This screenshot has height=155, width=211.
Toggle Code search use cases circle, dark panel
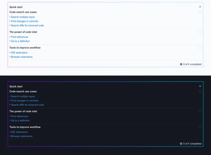click(x=200, y=91)
